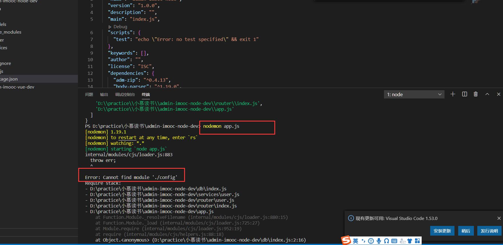Select the 'lels' folder row in explorer
The height and width of the screenshot is (245, 503).
(x=39, y=24)
